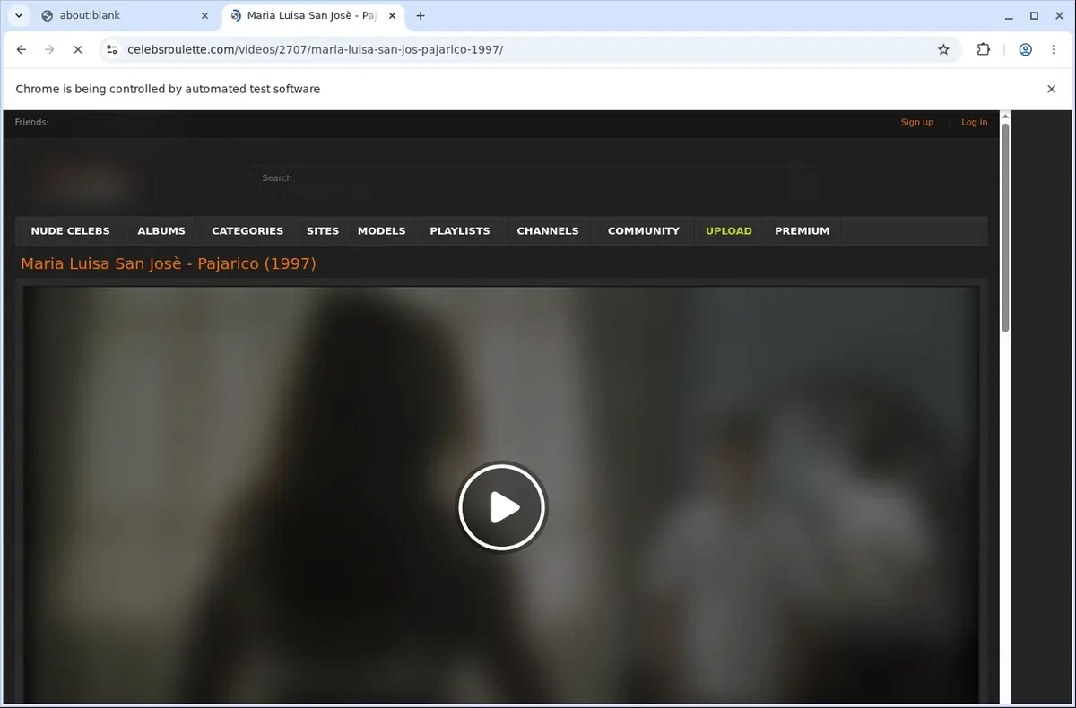
Task: Click the video title heading text
Action: point(169,263)
